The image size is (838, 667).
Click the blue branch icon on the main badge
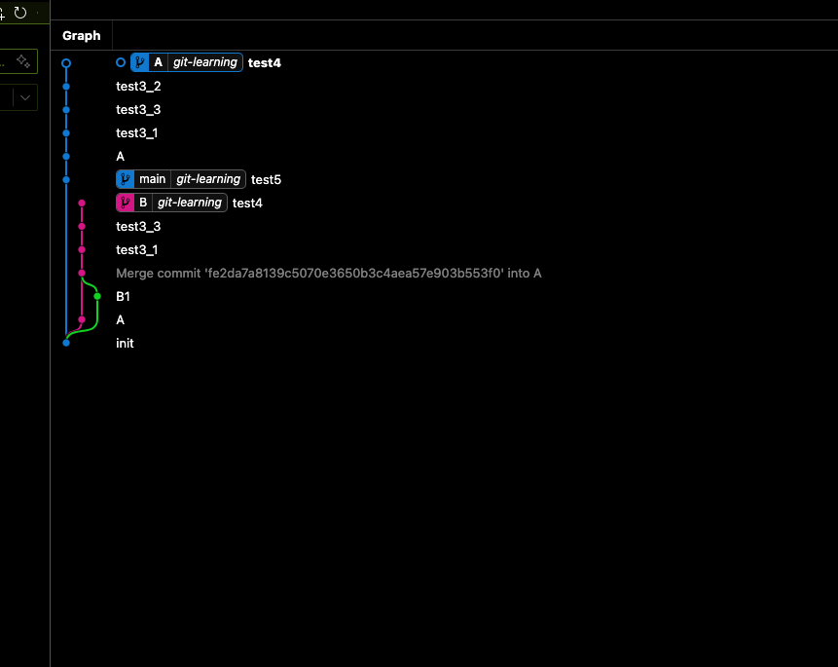(126, 179)
